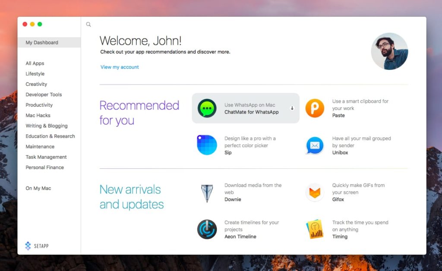Click 'Have all your mail grouped' text
Viewport: 442px width, 271px height.
(x=361, y=142)
